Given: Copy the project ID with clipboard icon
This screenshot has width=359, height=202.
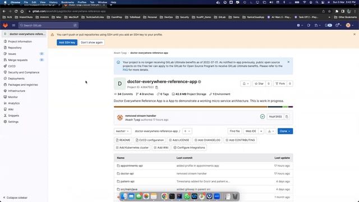Looking at the screenshot, I should pyautogui.click(x=157, y=88).
